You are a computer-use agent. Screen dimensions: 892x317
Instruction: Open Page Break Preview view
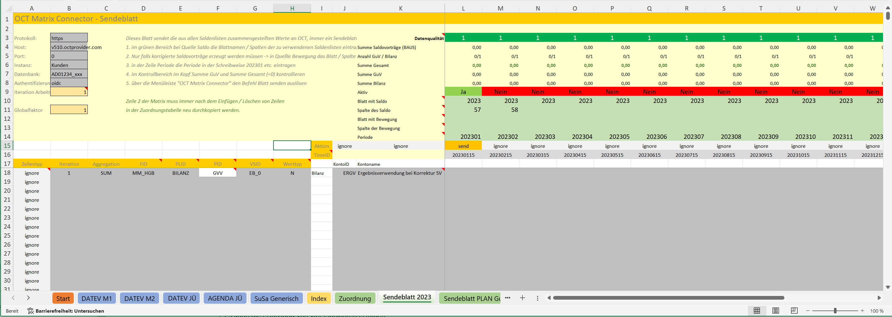(x=794, y=310)
